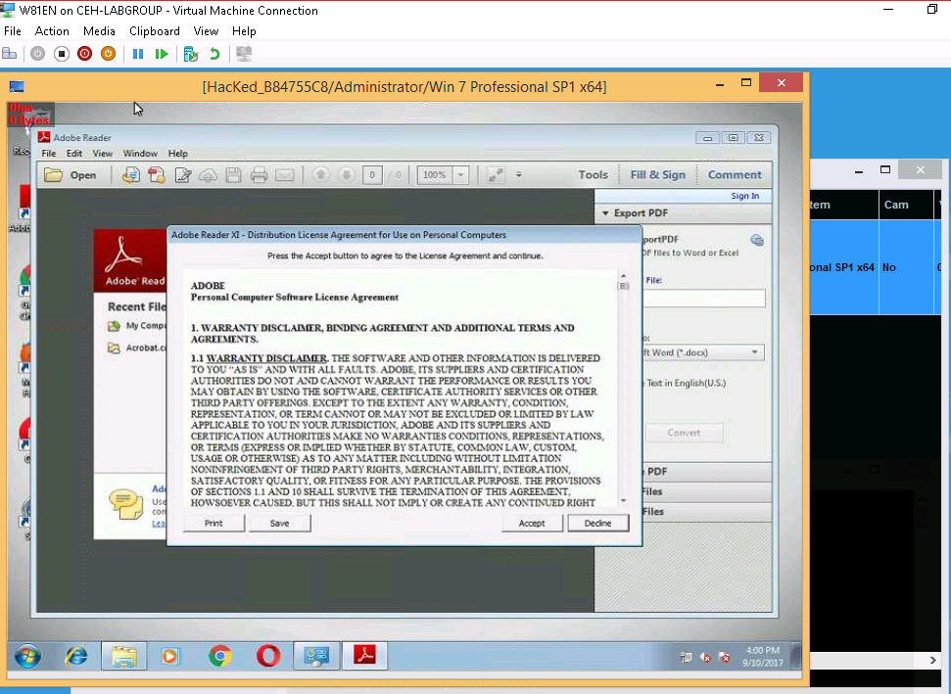Click the Enhanced session icon in VM toolbar
The height and width of the screenshot is (694, 951).
click(244, 54)
